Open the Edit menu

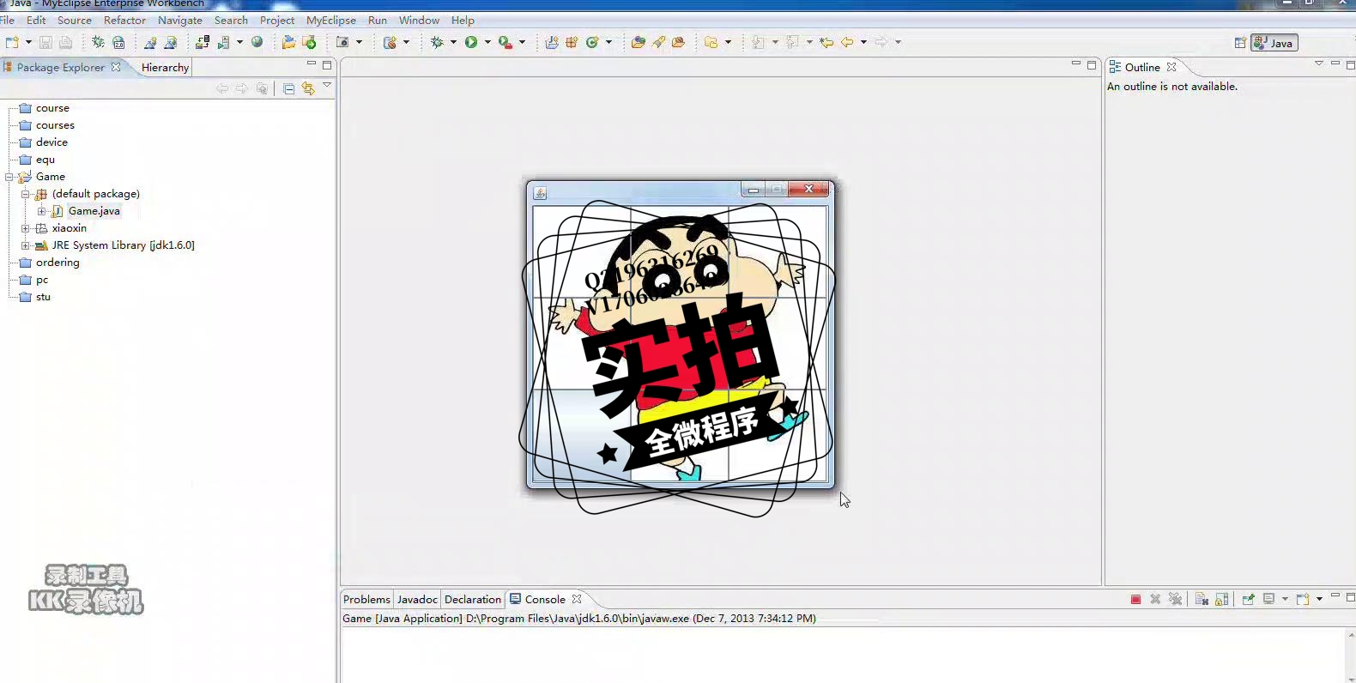pyautogui.click(x=36, y=20)
